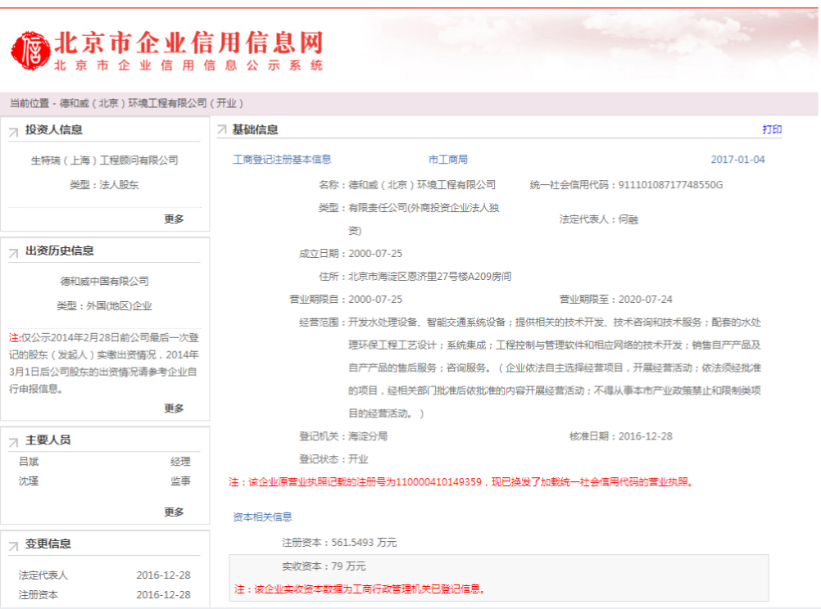The height and width of the screenshot is (609, 821).
Task: Click the 市工商局 link
Action: pyautogui.click(x=448, y=160)
